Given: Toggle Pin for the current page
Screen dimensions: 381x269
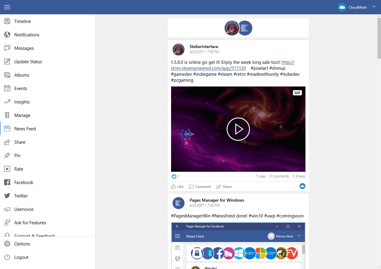Looking at the screenshot, I should coord(17,155).
